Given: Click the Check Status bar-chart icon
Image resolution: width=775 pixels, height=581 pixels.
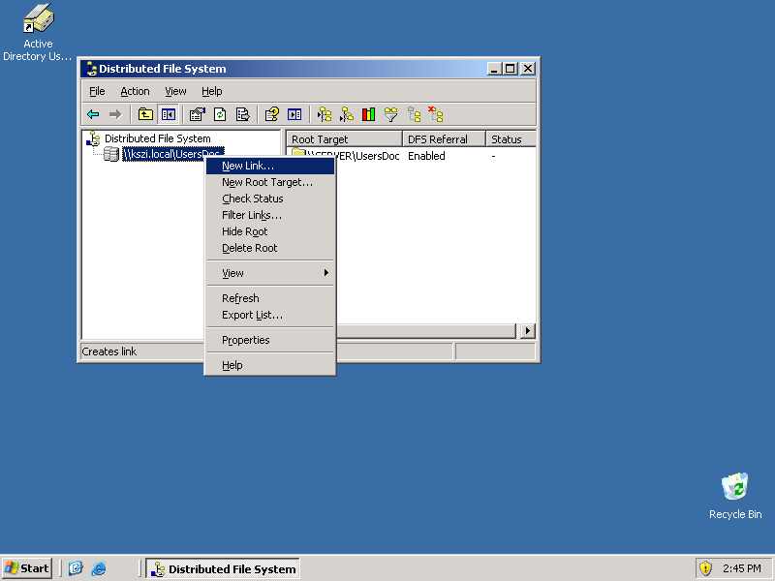Looking at the screenshot, I should coord(369,114).
